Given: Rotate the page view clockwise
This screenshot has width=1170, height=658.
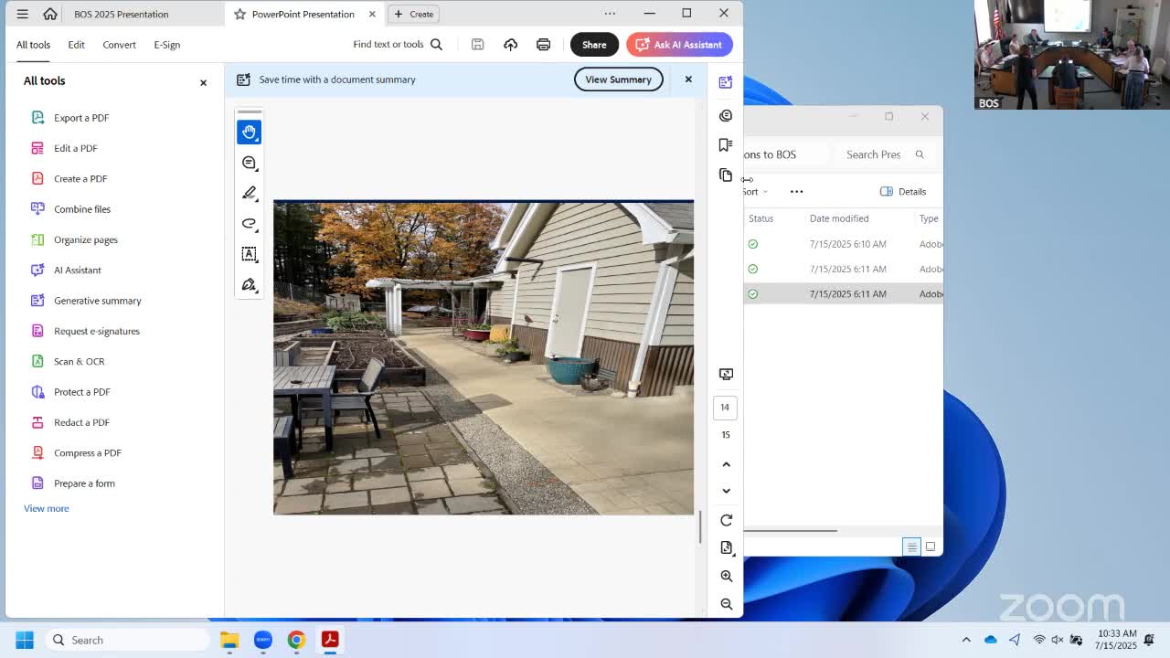Looking at the screenshot, I should [x=727, y=520].
